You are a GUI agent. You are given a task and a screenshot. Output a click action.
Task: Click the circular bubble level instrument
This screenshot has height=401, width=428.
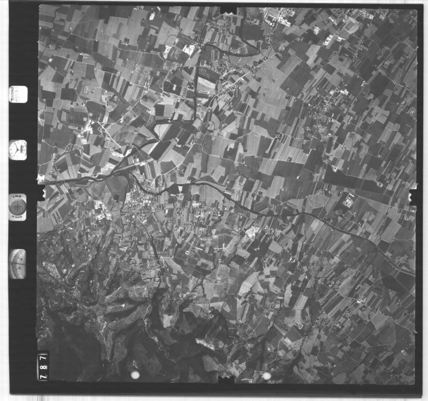tap(18, 207)
